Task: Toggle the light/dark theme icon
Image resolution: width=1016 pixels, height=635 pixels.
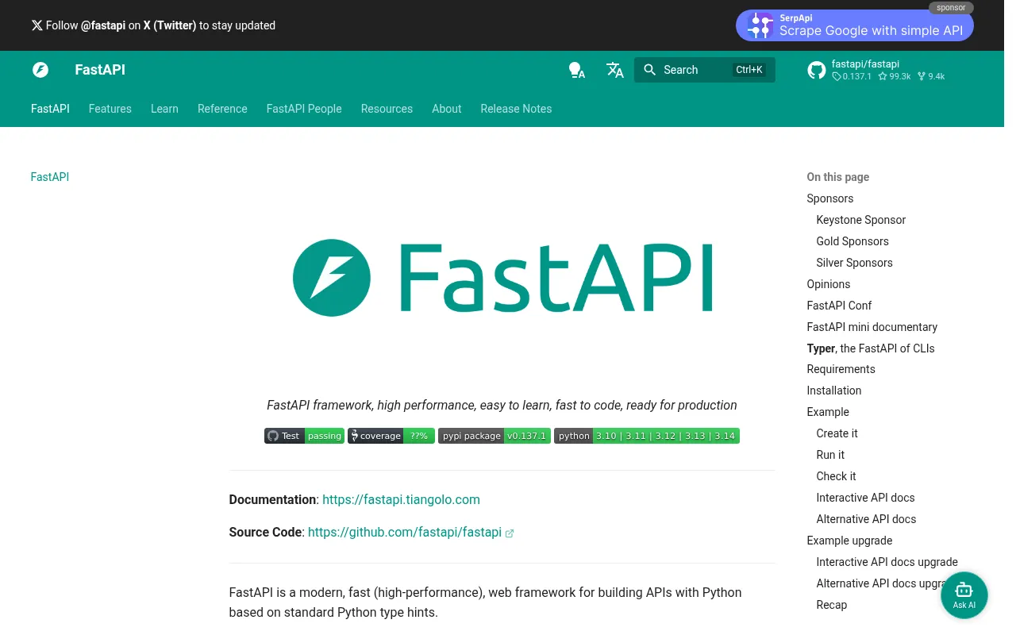Action: point(577,70)
